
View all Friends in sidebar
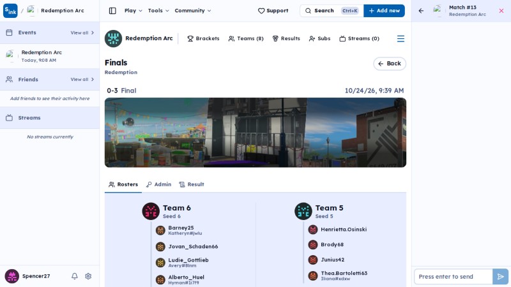[x=82, y=79]
